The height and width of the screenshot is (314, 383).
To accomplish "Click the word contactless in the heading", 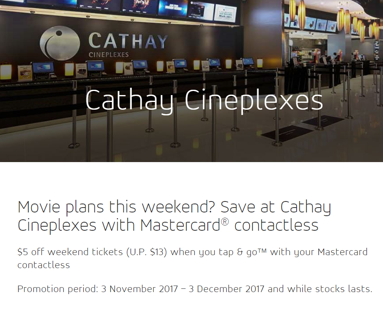I will (276, 225).
